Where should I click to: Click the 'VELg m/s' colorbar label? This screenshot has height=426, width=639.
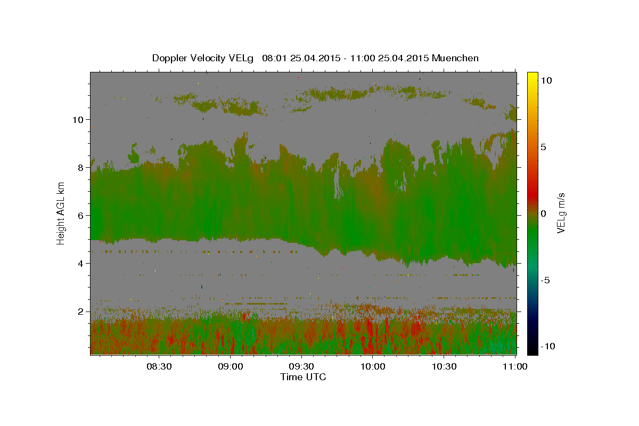(561, 213)
